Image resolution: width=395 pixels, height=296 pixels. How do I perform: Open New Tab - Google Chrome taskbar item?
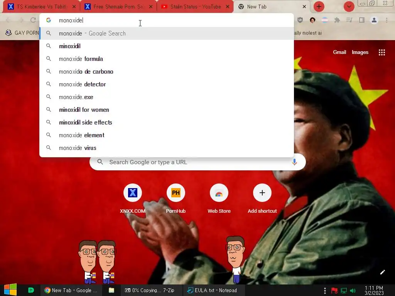tap(71, 290)
